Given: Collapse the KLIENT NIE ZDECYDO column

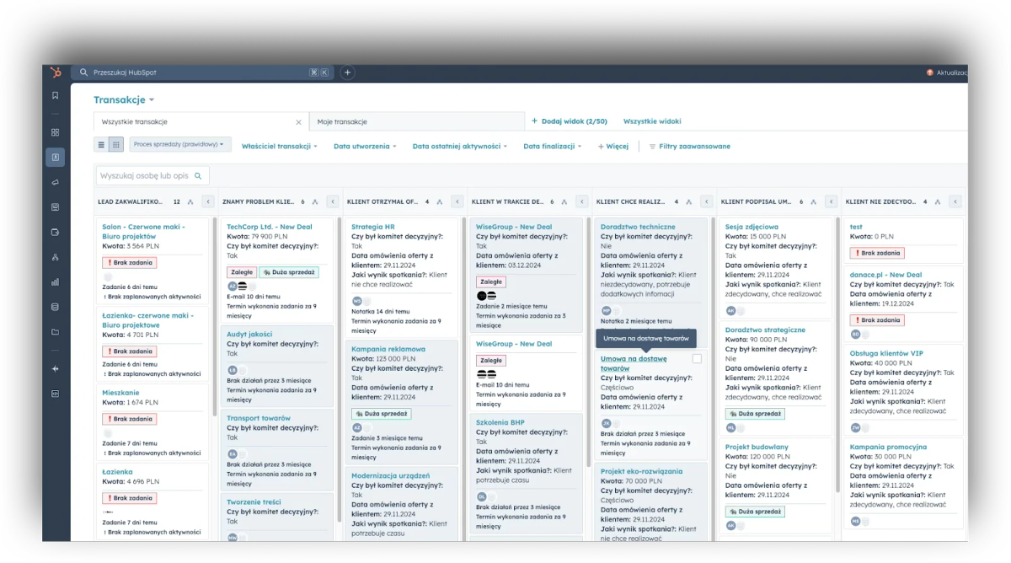Looking at the screenshot, I should tap(955, 201).
